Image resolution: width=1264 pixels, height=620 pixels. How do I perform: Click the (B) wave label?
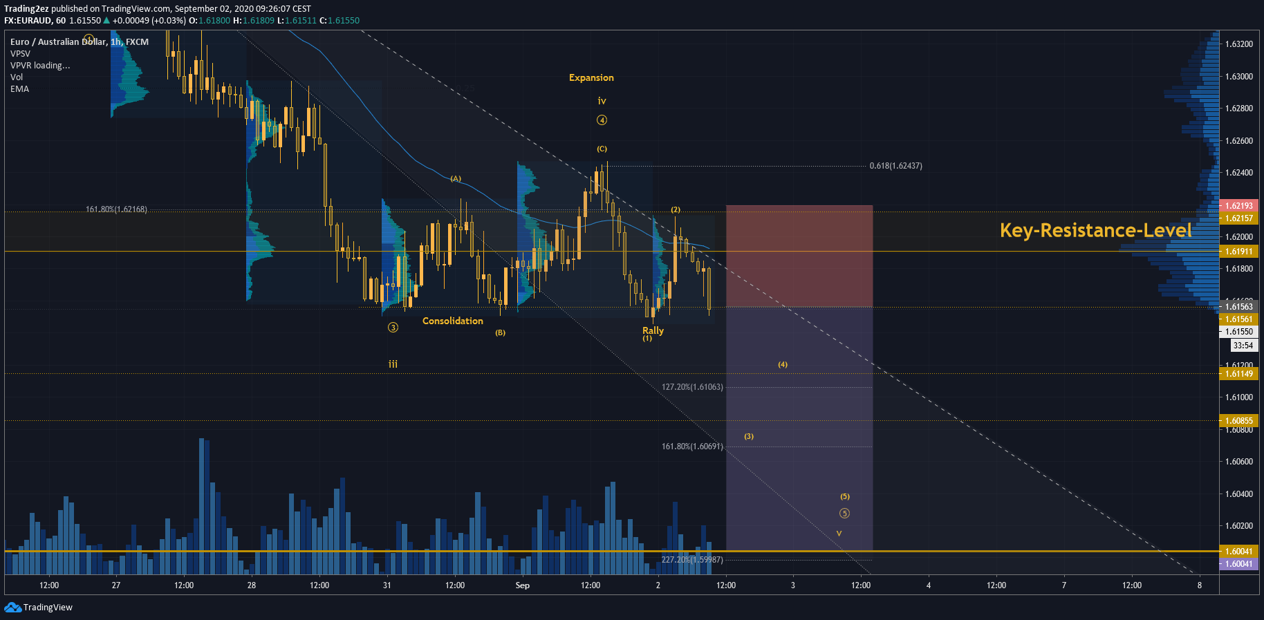(500, 332)
